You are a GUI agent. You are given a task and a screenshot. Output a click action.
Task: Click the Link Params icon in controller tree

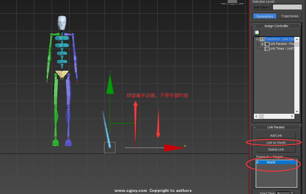click(267, 44)
